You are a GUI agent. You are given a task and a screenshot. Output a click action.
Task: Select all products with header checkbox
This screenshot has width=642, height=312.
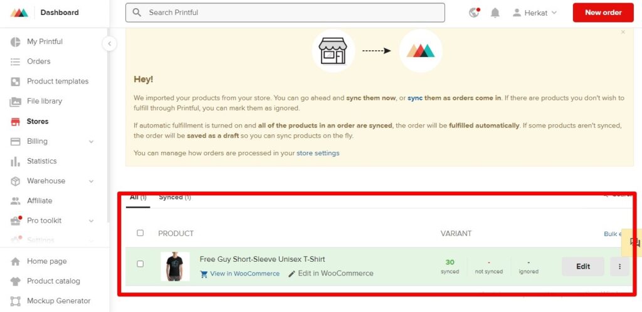click(x=140, y=233)
